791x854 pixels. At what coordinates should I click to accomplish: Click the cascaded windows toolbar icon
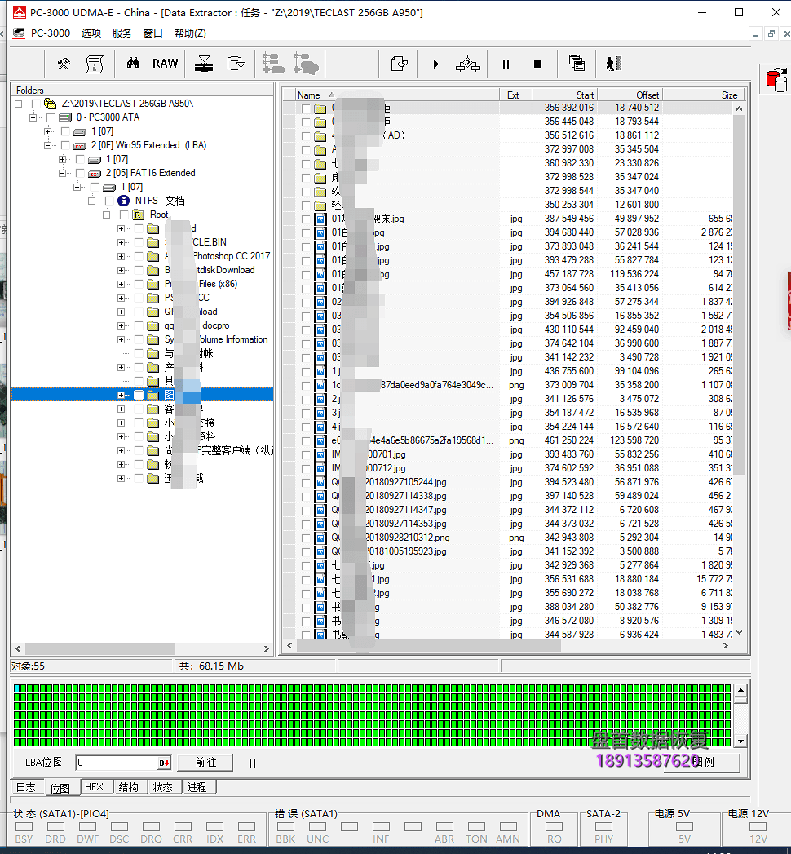[577, 63]
